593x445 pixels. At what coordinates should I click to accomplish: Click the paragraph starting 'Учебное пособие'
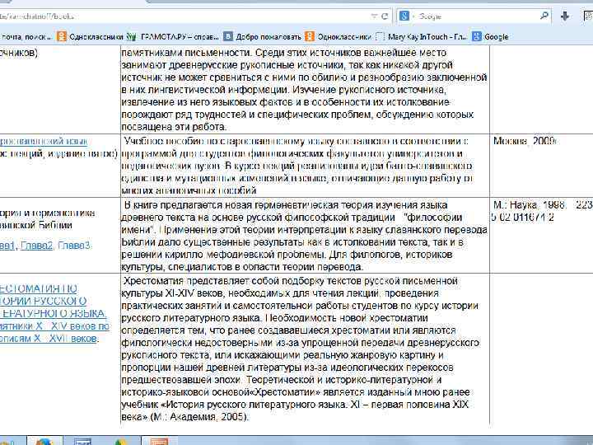point(297,166)
